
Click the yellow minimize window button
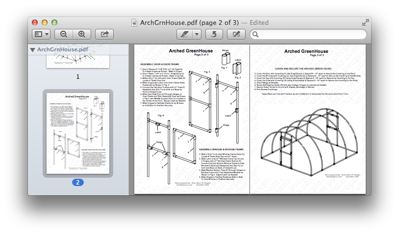click(45, 23)
